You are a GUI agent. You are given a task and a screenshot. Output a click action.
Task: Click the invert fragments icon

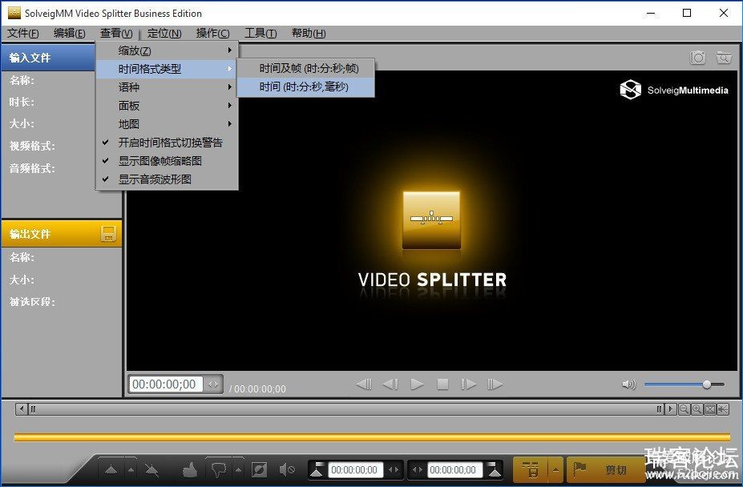(x=259, y=470)
